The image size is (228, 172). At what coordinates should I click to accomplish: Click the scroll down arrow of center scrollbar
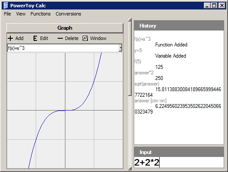(x=130, y=169)
